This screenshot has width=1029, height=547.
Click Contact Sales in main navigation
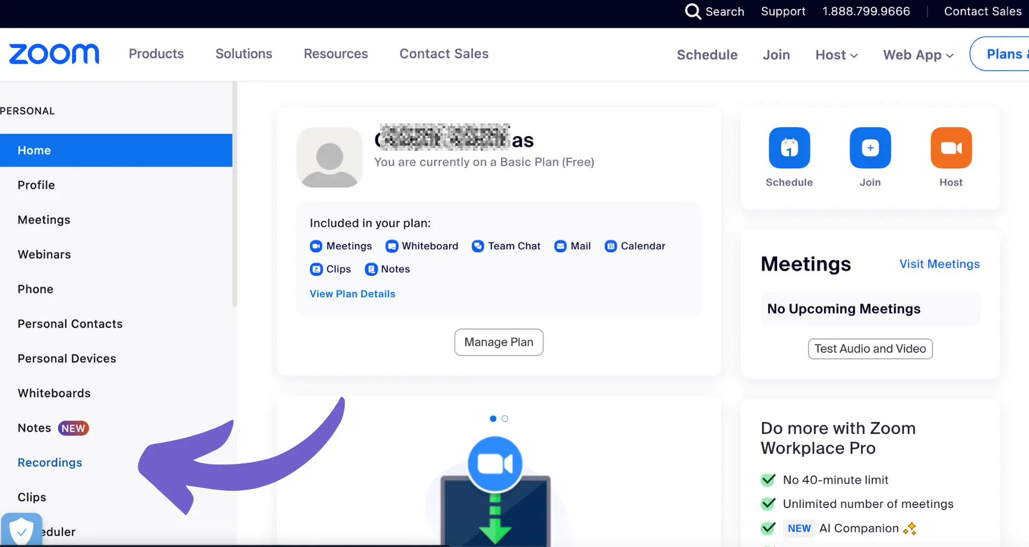(444, 54)
